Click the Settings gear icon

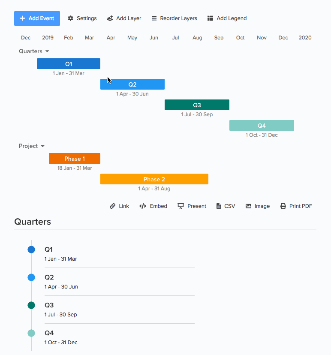tap(70, 18)
